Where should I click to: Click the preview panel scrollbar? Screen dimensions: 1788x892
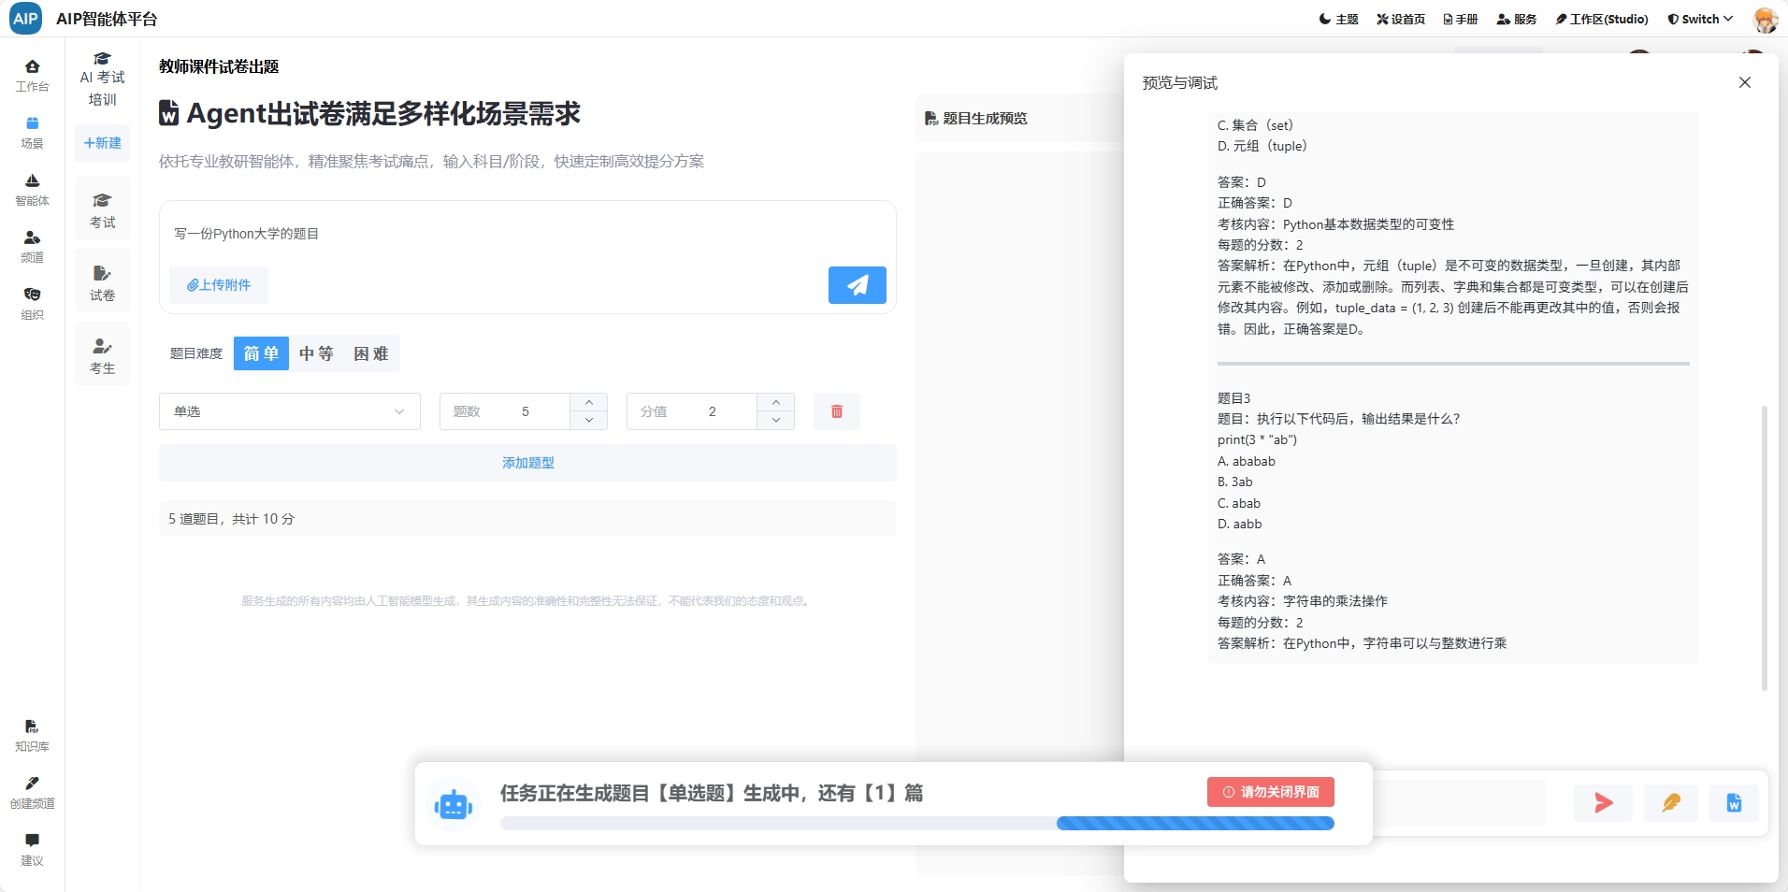(1765, 547)
